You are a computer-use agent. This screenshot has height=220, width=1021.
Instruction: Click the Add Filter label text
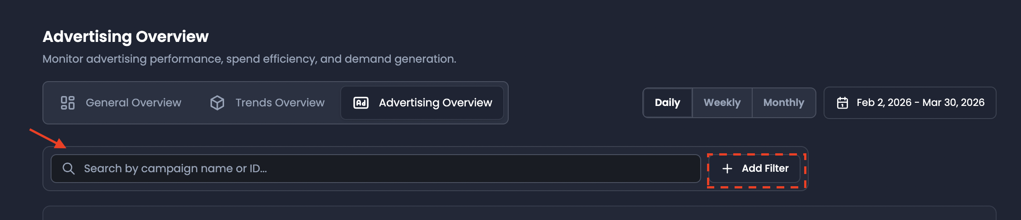coord(765,169)
